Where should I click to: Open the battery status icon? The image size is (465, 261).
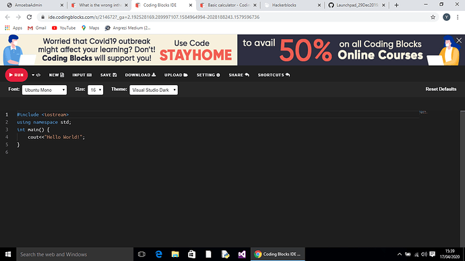tap(408, 254)
